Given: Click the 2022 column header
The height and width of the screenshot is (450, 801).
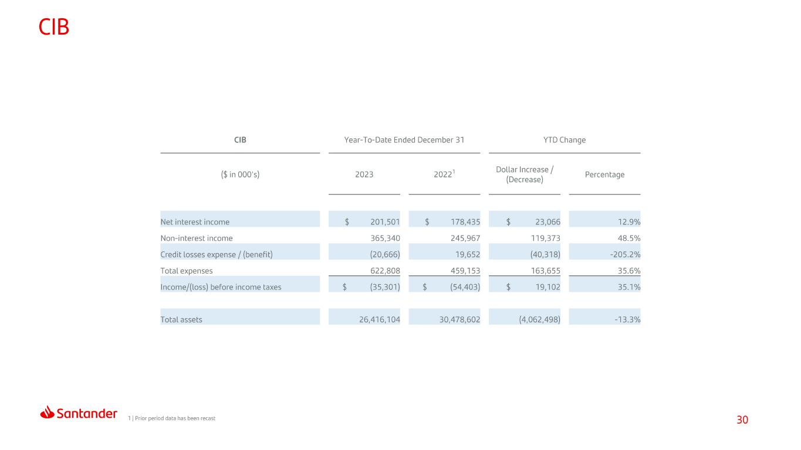Looking at the screenshot, I should pos(444,174).
